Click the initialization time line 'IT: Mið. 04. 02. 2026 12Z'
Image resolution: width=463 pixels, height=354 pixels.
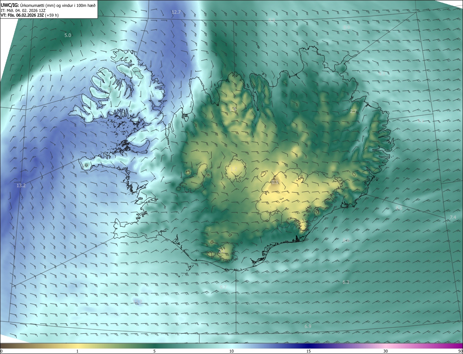coord(23,10)
